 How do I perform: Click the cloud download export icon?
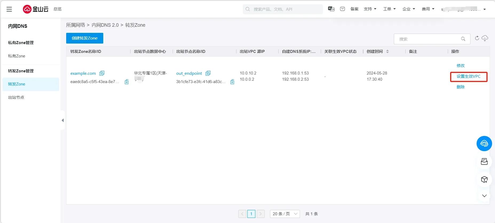point(485,38)
